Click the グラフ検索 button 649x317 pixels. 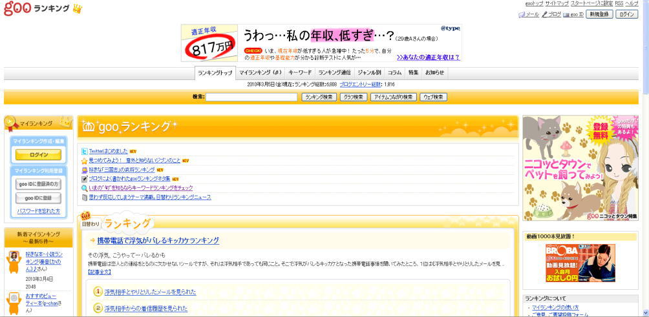(x=353, y=97)
